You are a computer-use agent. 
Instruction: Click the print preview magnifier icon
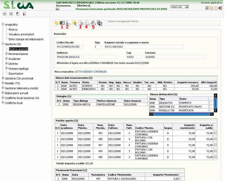click(x=93, y=23)
